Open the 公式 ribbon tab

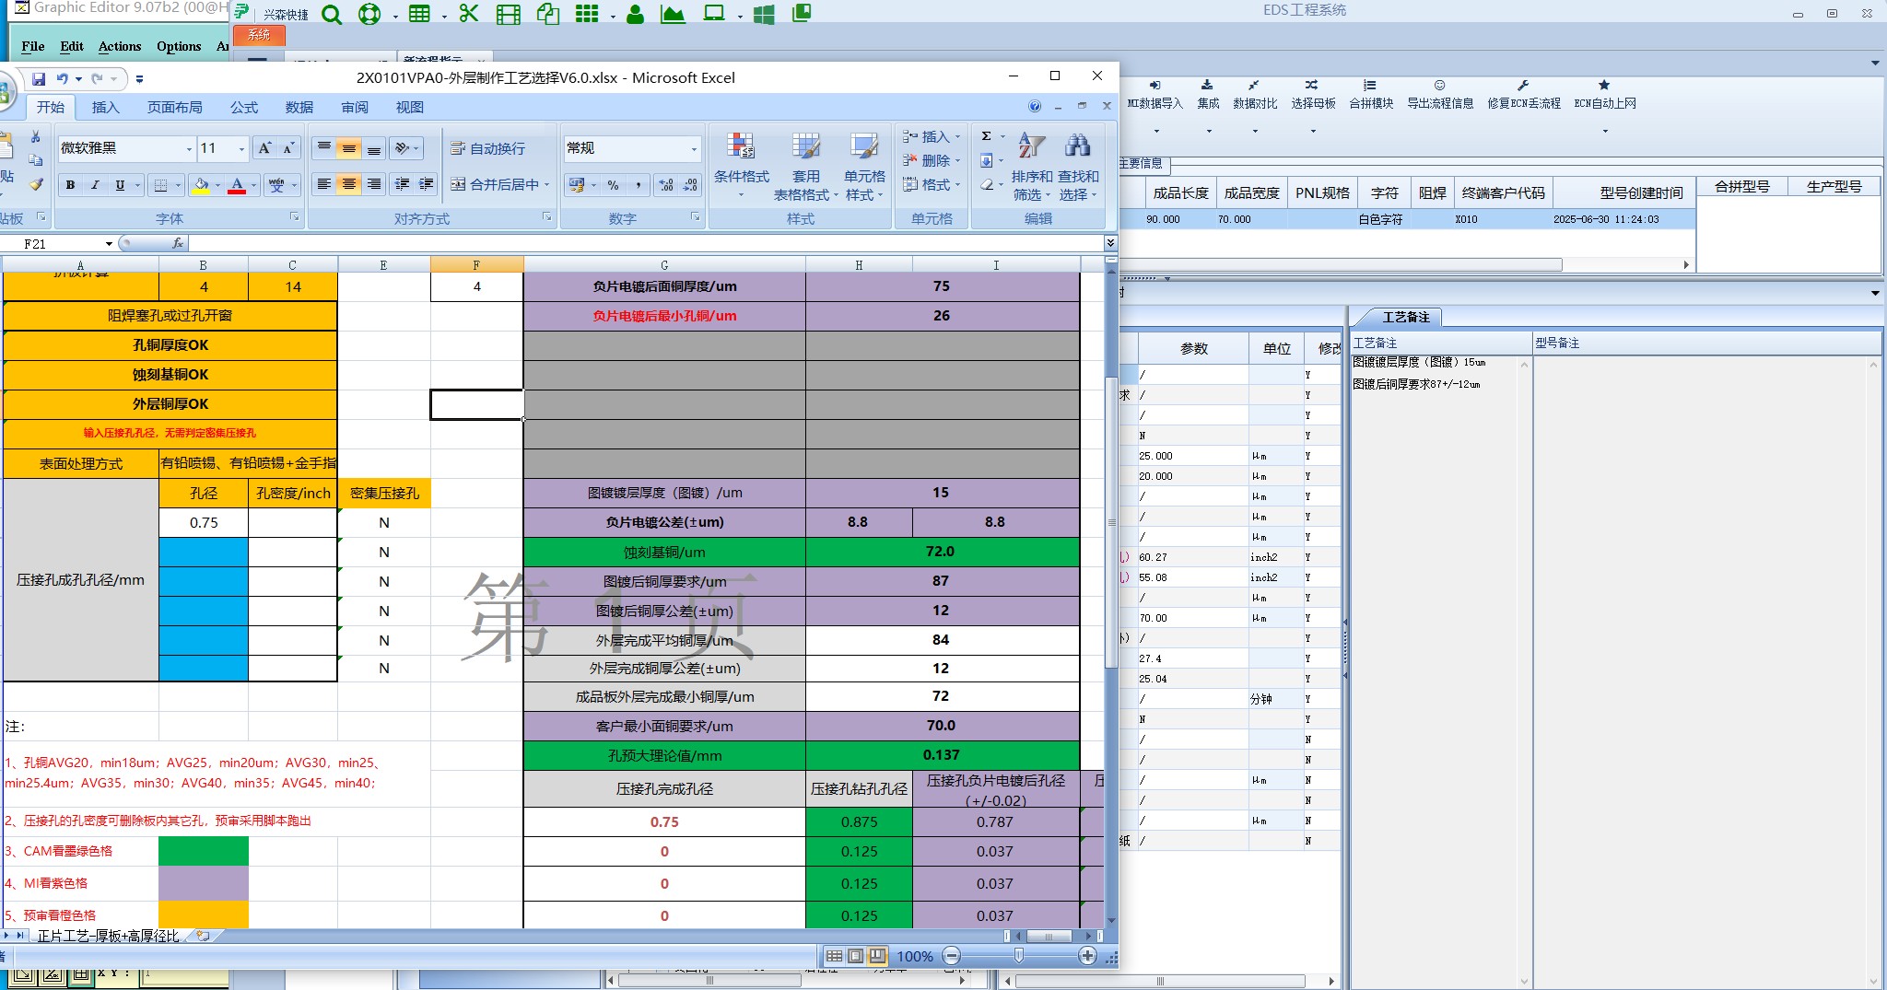pos(244,108)
